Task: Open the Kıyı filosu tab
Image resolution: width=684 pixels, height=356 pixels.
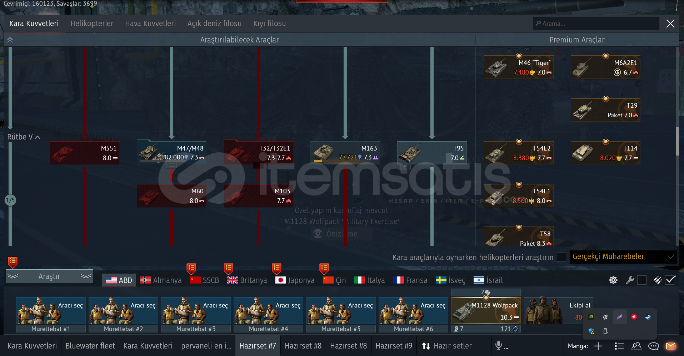Action: [x=270, y=24]
